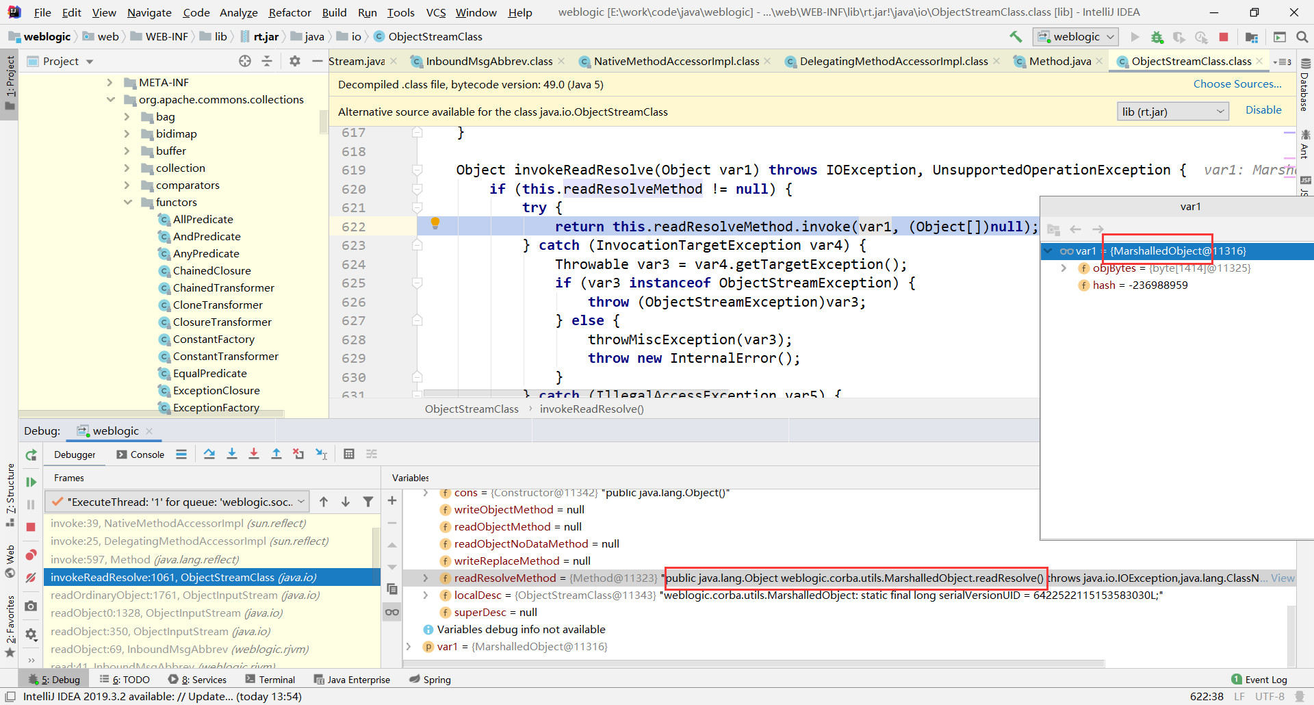Click the Choose Sources... link

[x=1237, y=84]
